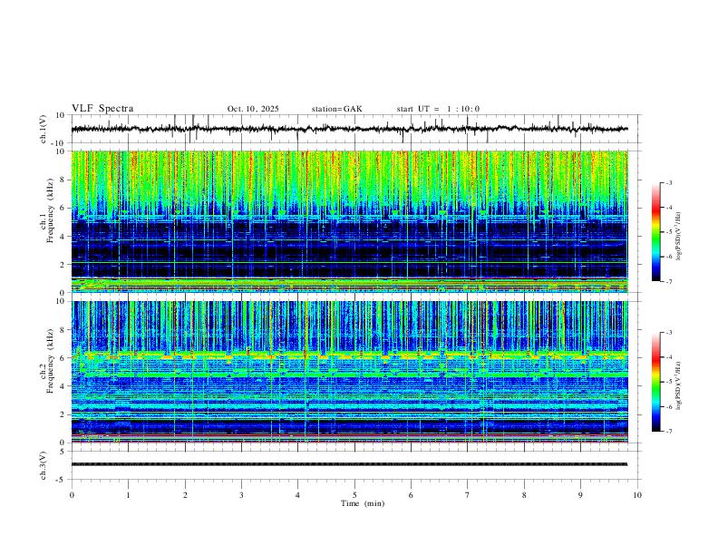Click the 'start UT = 1:10:0' label
Viewport: 718px width, 555px height.
coord(438,109)
